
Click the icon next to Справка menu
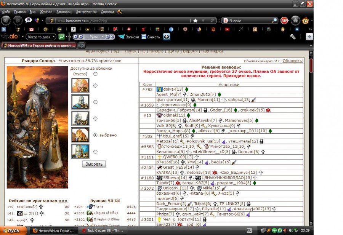click(120, 12)
